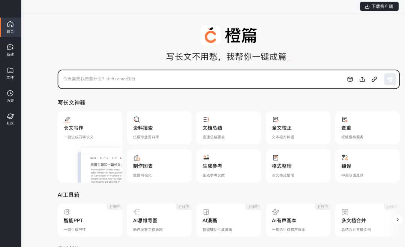
Task: Open the AI思维导图 mind map tool
Action: coord(159,220)
